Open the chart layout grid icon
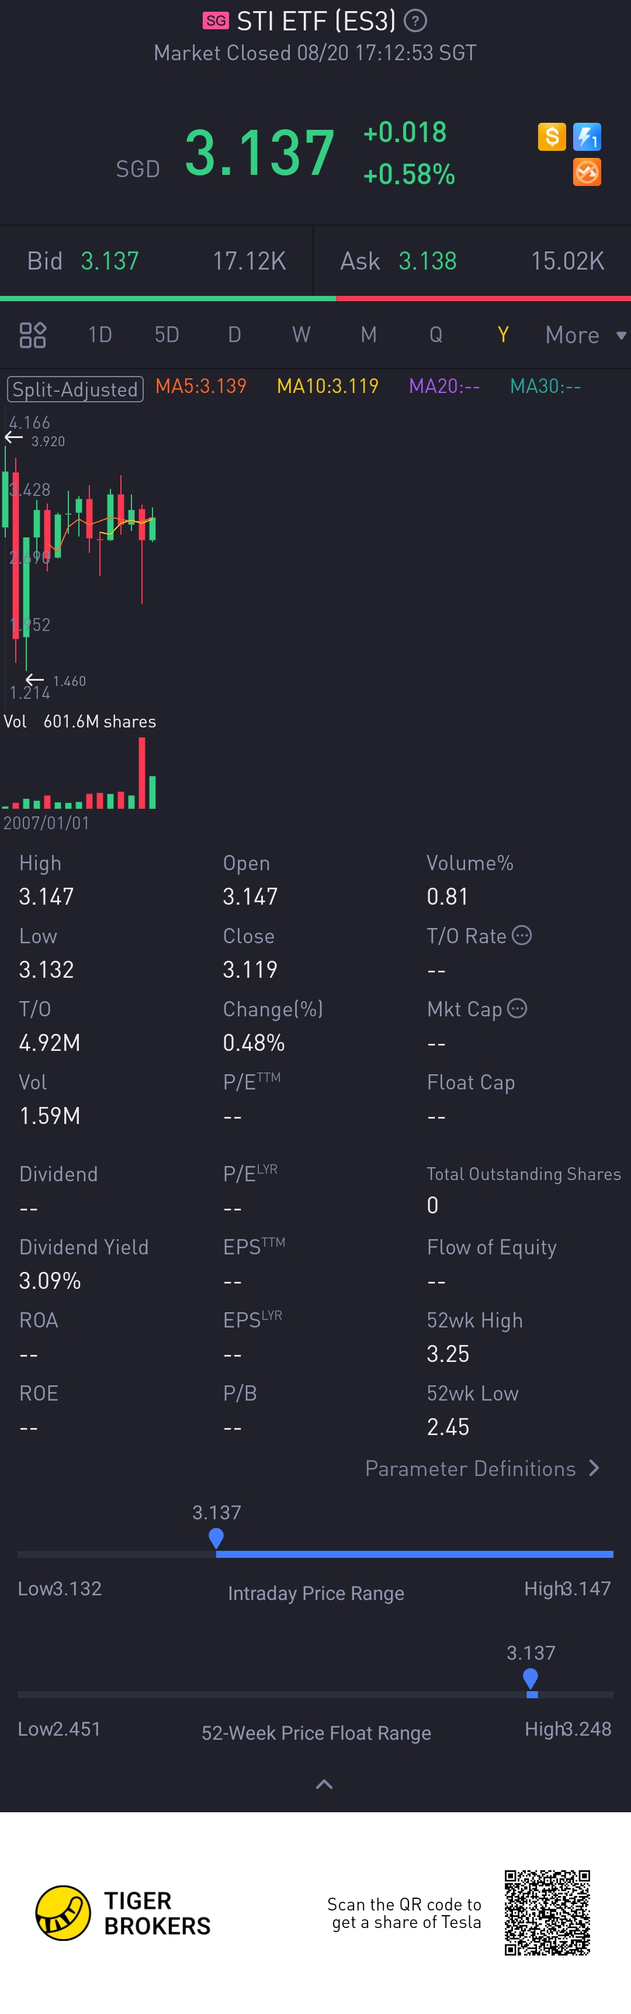 tap(33, 334)
